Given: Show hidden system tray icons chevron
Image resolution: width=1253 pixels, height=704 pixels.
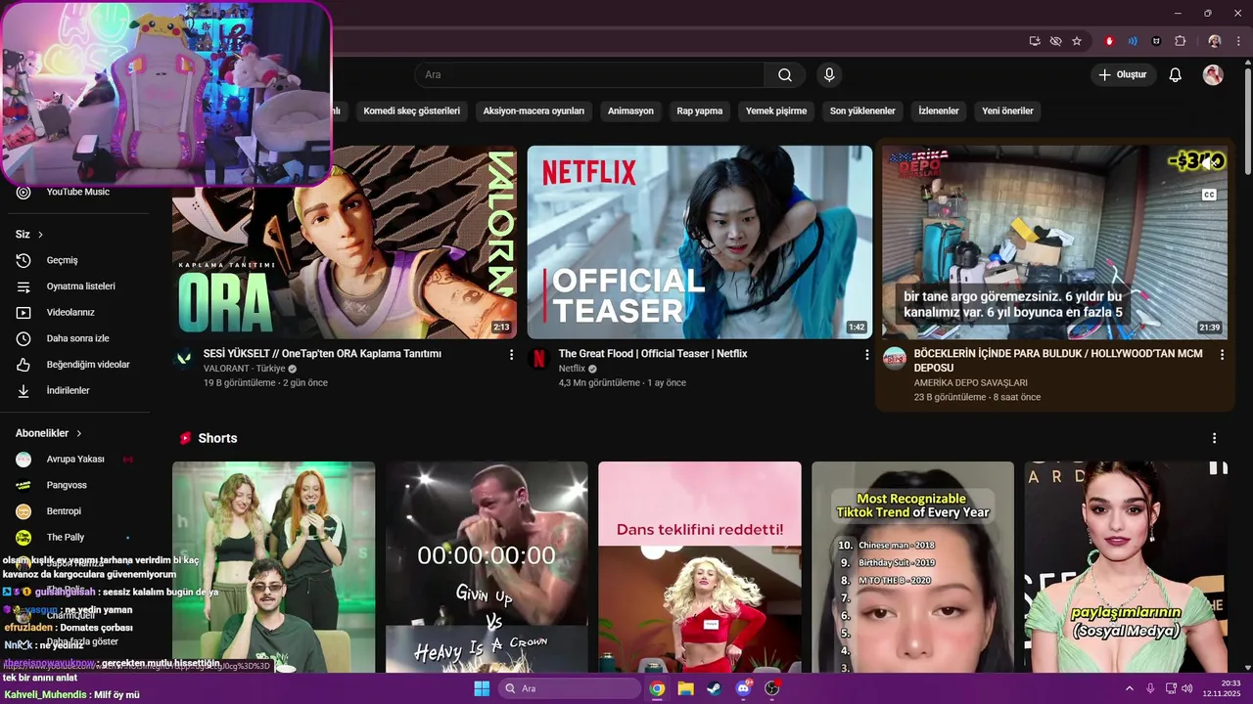Looking at the screenshot, I should [x=1129, y=688].
